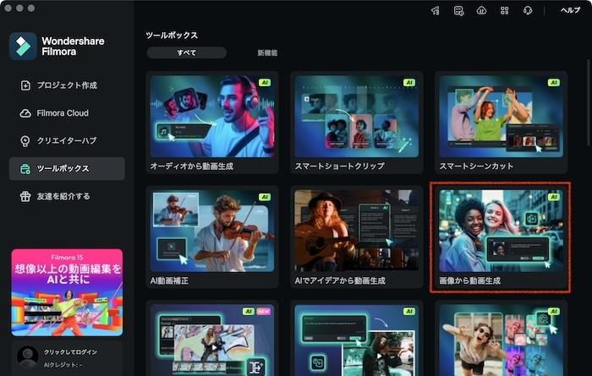The image size is (592, 376).
Task: Click the 画像から動画生成 card title text
Action: click(469, 281)
